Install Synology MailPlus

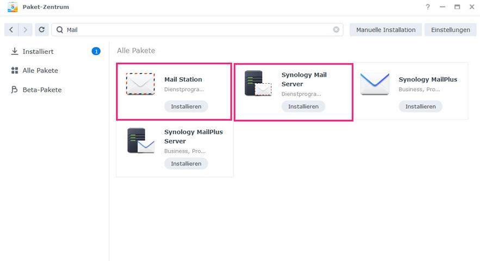point(421,106)
